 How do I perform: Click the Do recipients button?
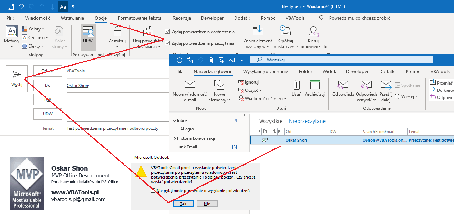(x=47, y=85)
